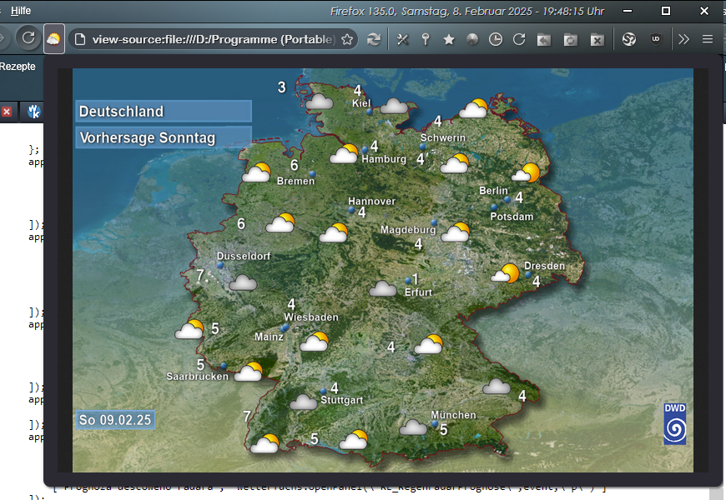Click the sync arrows icon beside address bar

[x=374, y=39]
